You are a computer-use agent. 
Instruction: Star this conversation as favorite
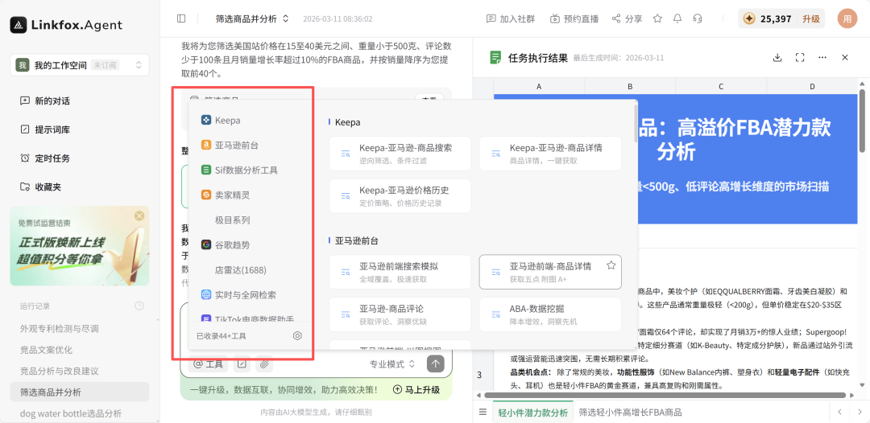[657, 18]
